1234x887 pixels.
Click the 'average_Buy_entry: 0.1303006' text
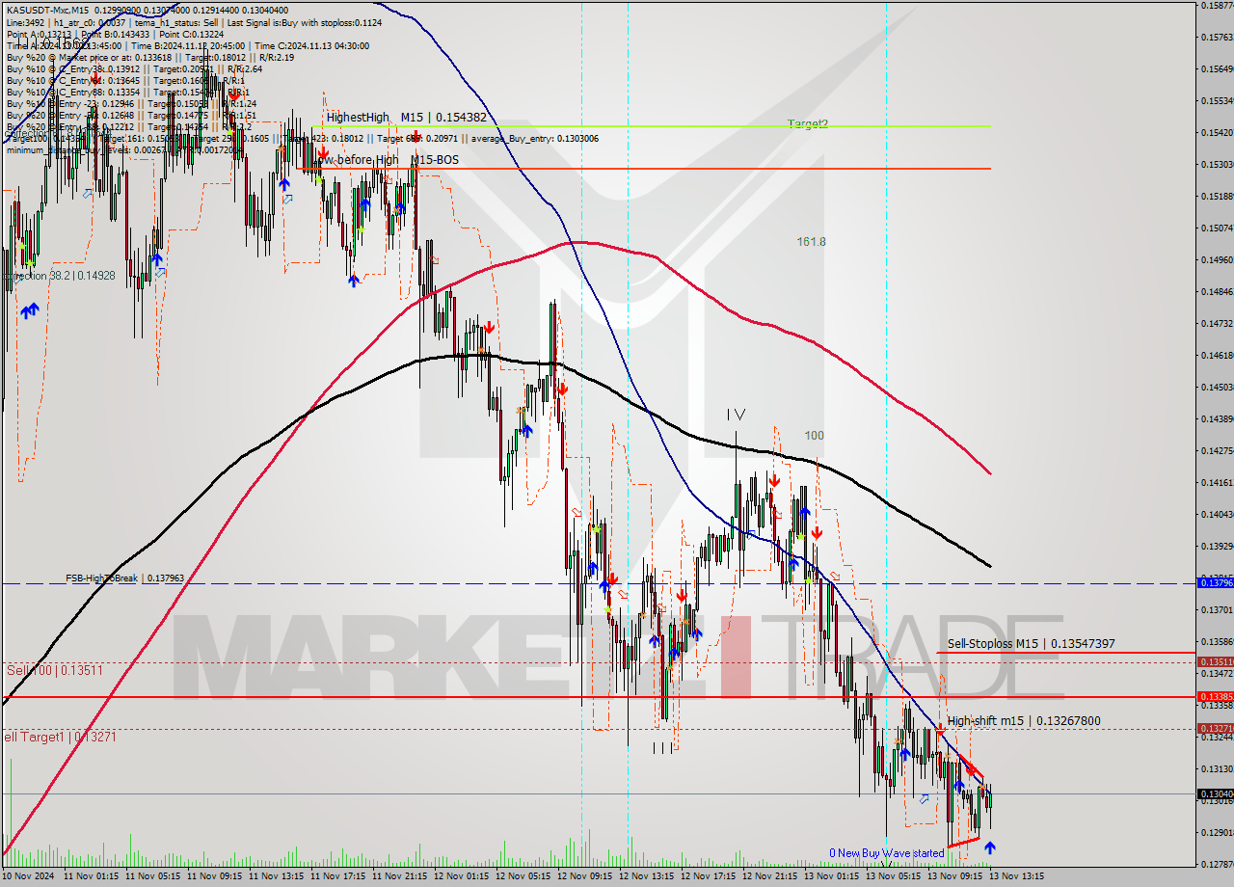535,138
